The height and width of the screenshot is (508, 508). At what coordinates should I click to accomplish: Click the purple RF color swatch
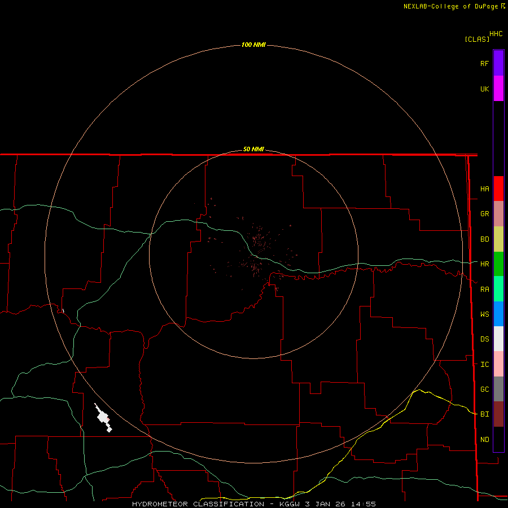pyautogui.click(x=498, y=63)
